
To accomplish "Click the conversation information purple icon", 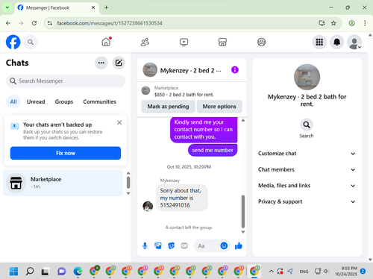I will pos(235,70).
